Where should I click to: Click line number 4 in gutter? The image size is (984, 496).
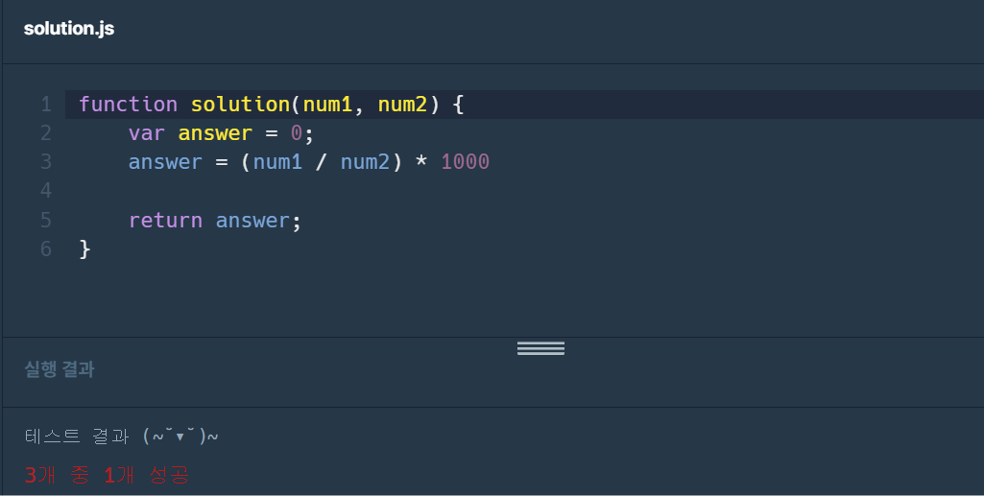[x=46, y=191]
